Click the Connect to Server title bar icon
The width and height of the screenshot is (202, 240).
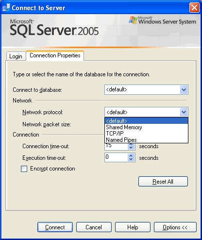tap(6, 7)
